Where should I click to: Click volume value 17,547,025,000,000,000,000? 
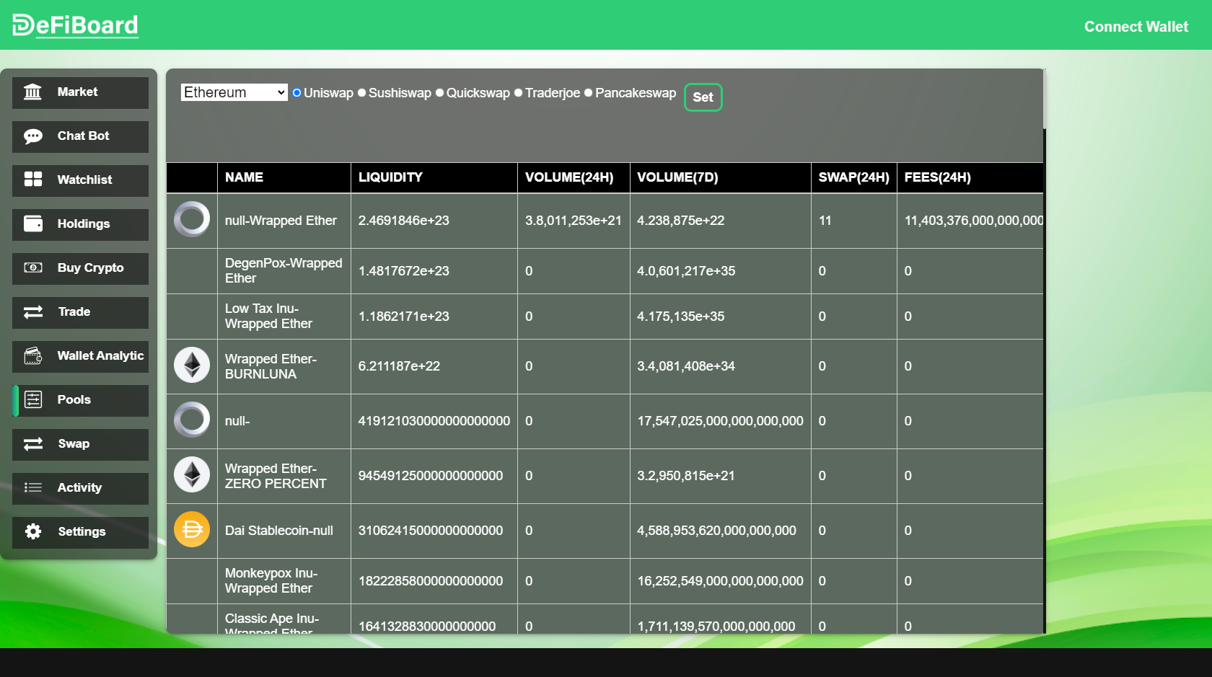(x=720, y=421)
